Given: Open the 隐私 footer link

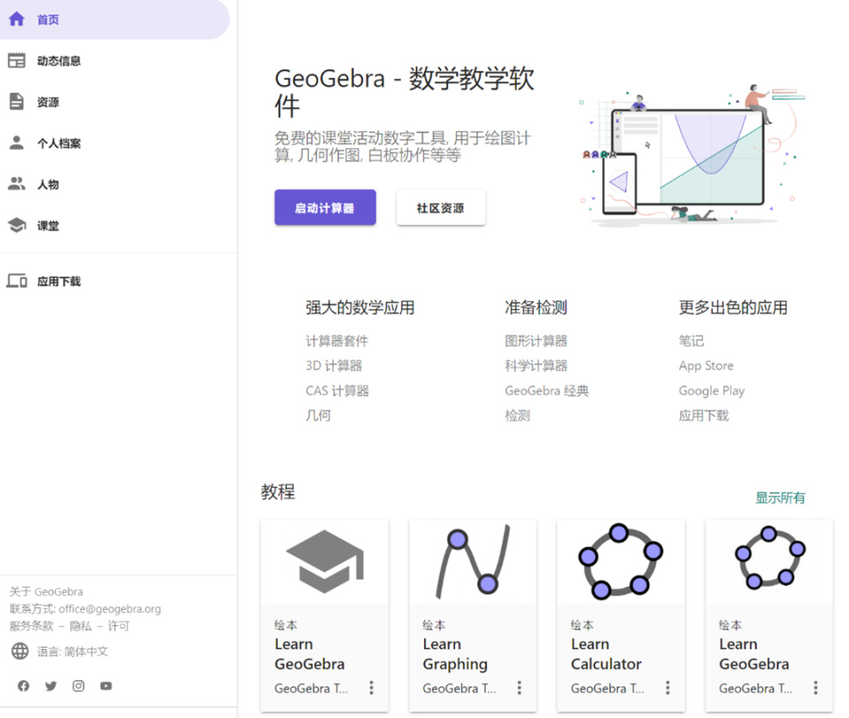Looking at the screenshot, I should coord(81,626).
